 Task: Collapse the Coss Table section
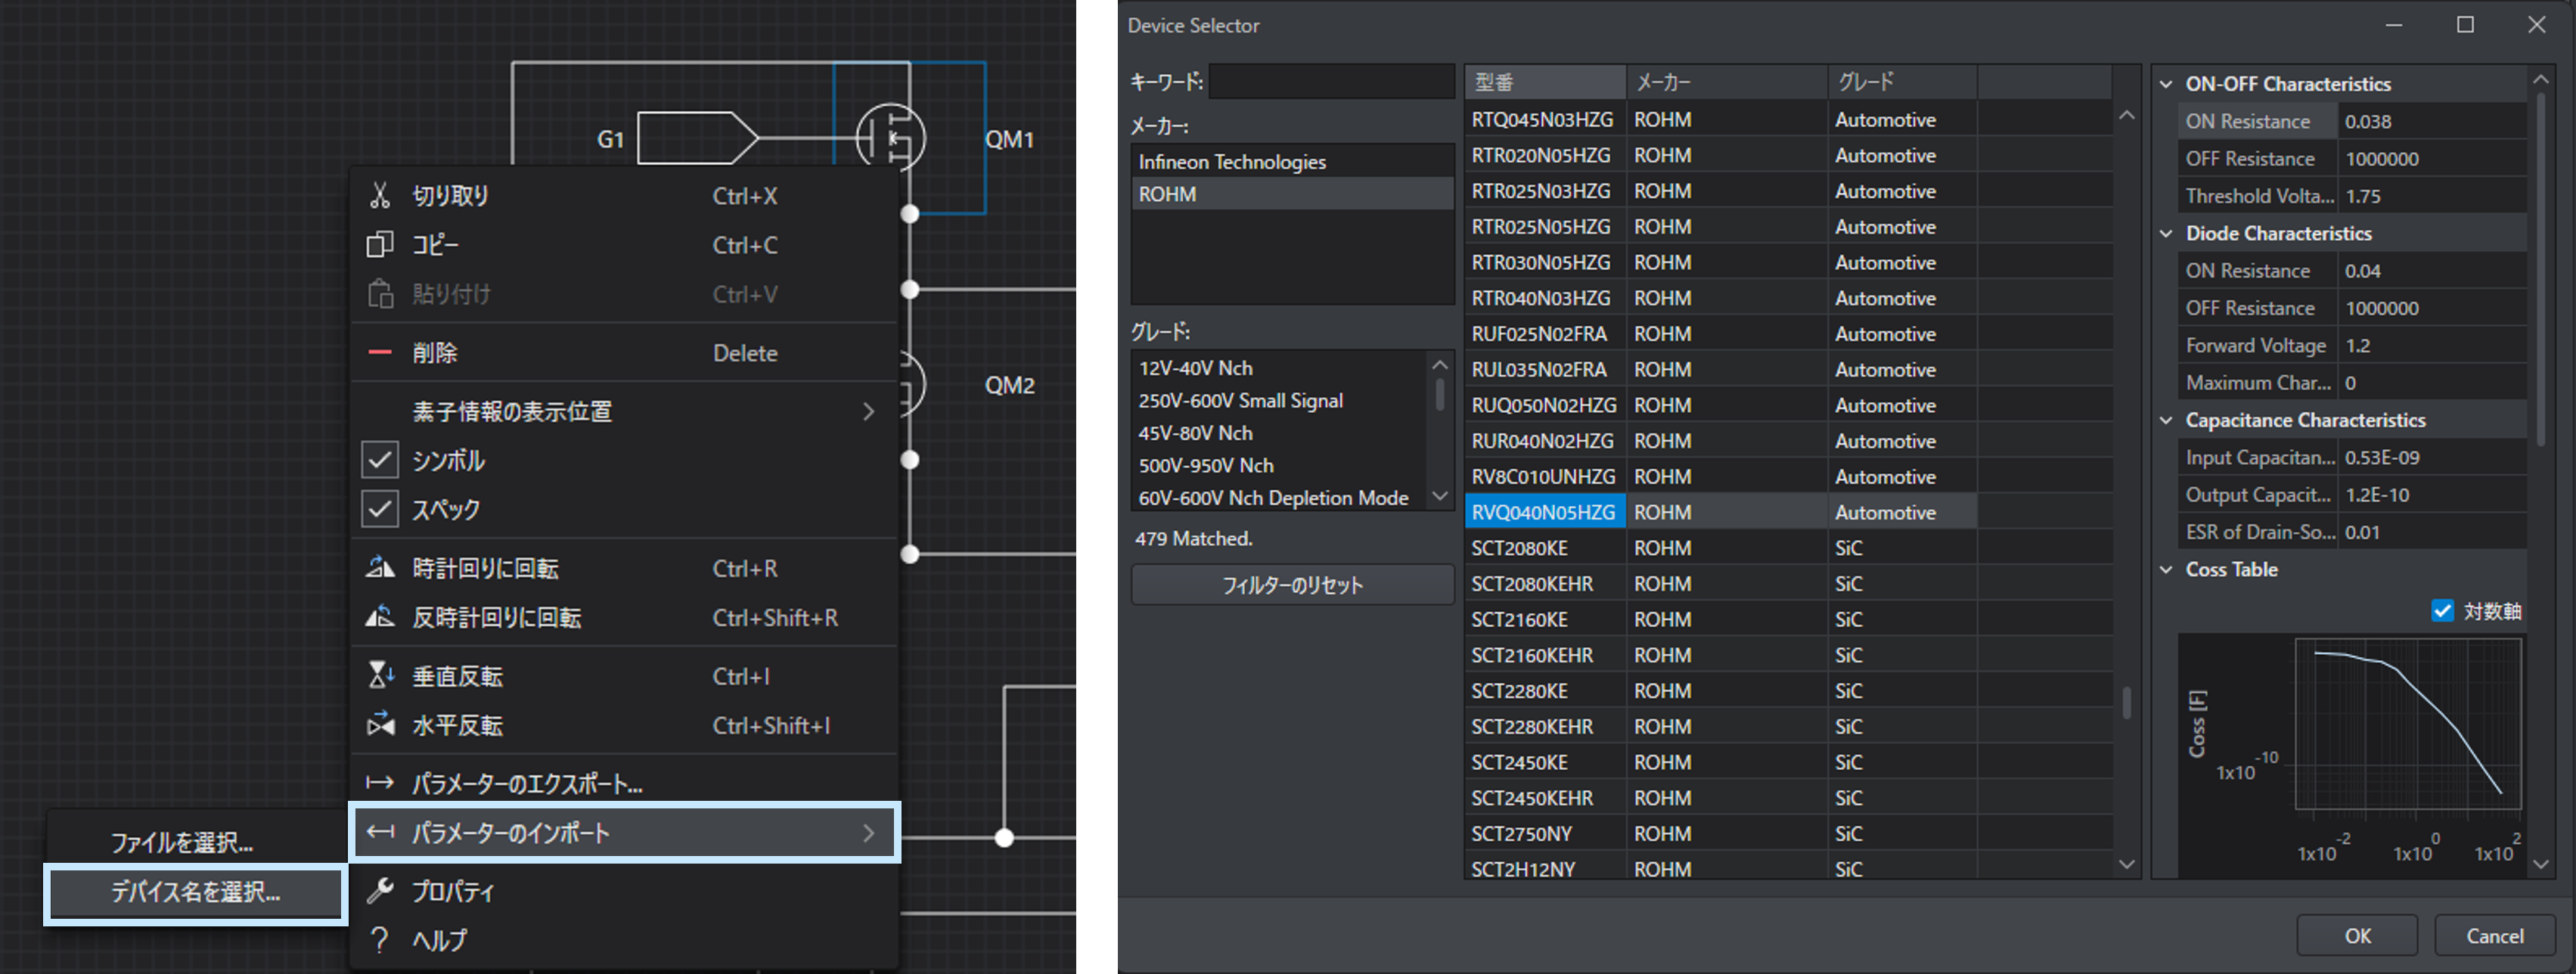2166,569
